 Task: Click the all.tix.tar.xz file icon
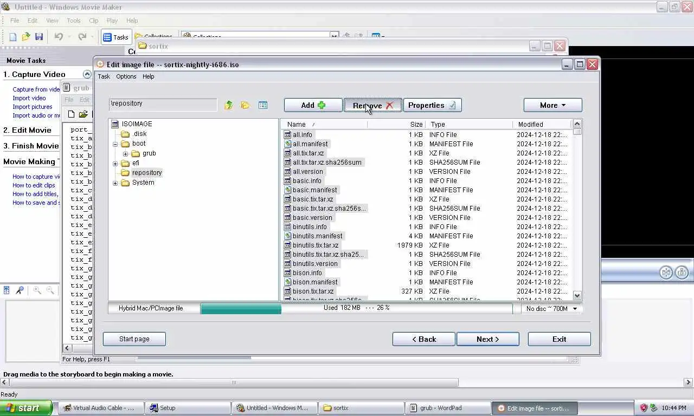click(288, 153)
